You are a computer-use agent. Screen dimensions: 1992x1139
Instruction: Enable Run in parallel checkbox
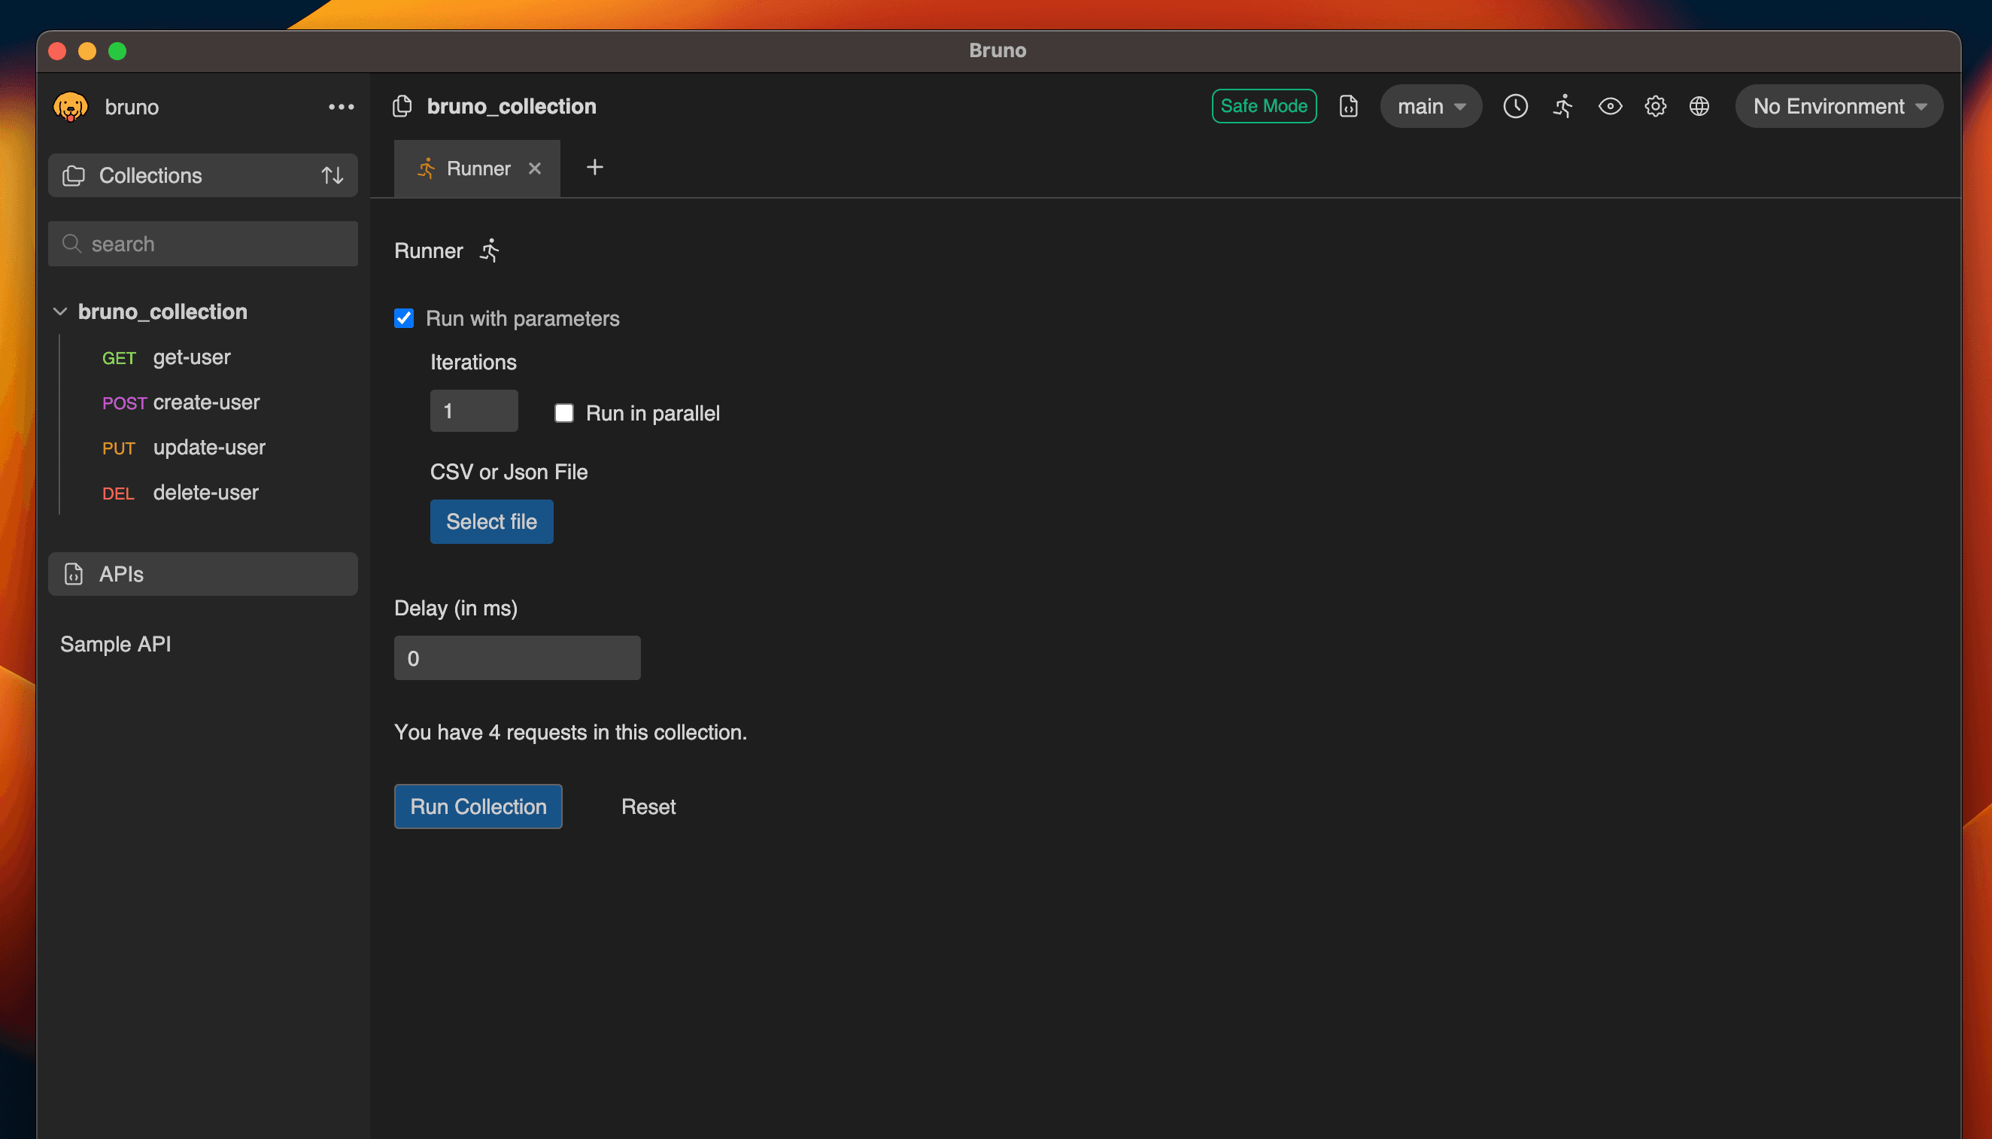[564, 412]
